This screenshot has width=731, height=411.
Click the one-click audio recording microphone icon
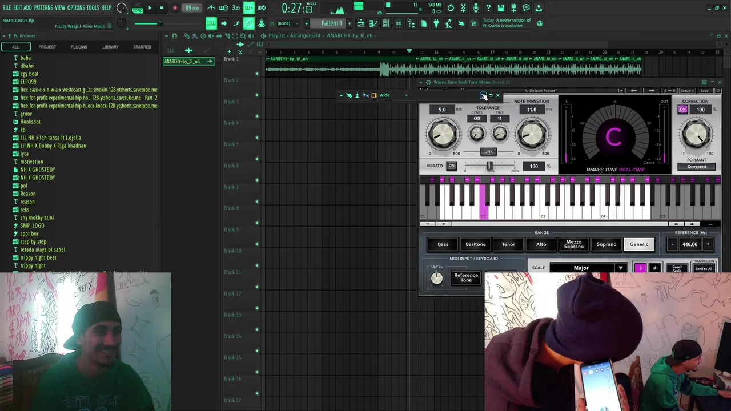[476, 8]
